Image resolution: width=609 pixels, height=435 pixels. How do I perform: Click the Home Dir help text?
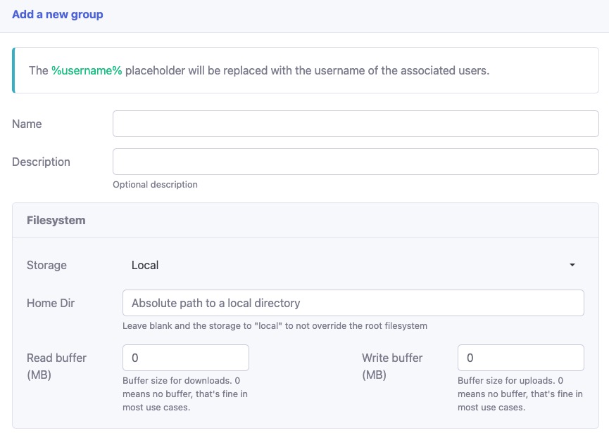point(275,326)
